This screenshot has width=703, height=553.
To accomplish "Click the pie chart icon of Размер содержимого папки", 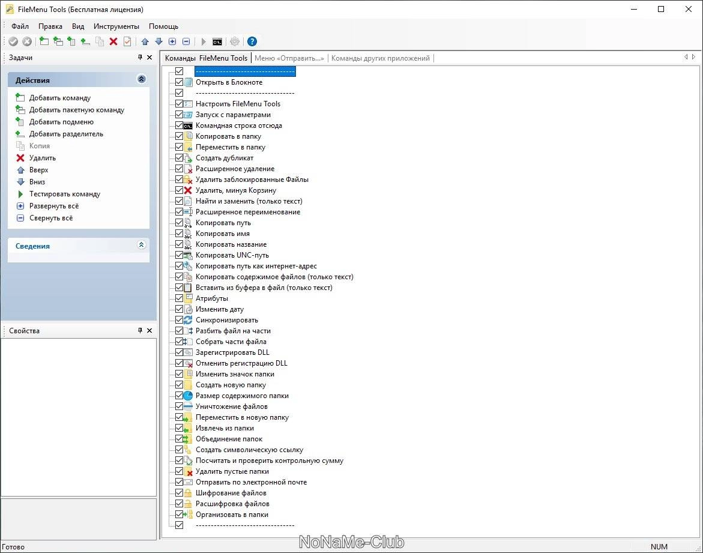I will coord(189,396).
